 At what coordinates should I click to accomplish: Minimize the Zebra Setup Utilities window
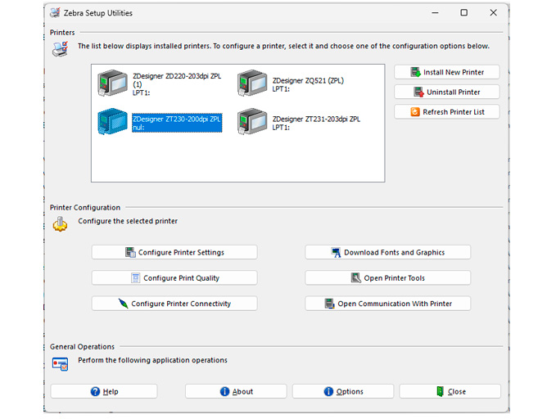point(435,13)
